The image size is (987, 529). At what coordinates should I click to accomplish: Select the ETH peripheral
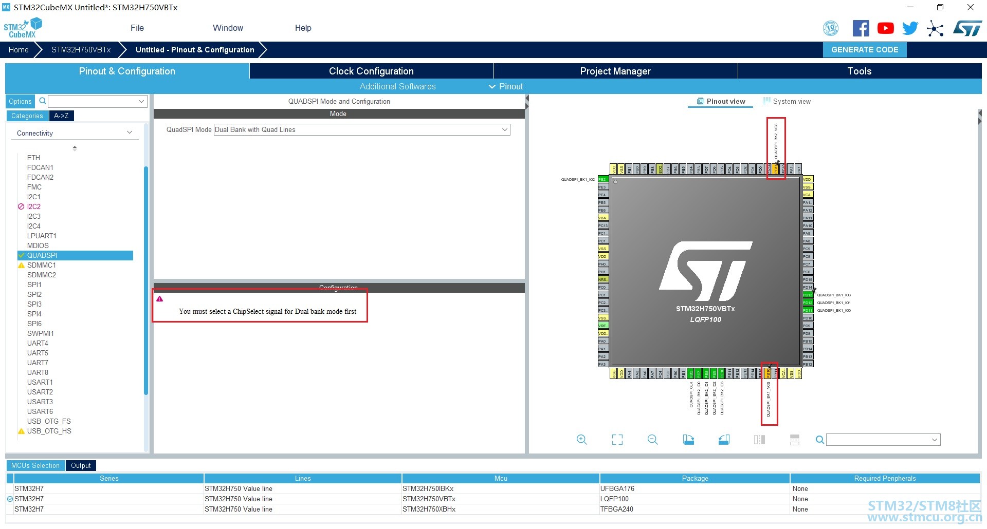coord(33,158)
